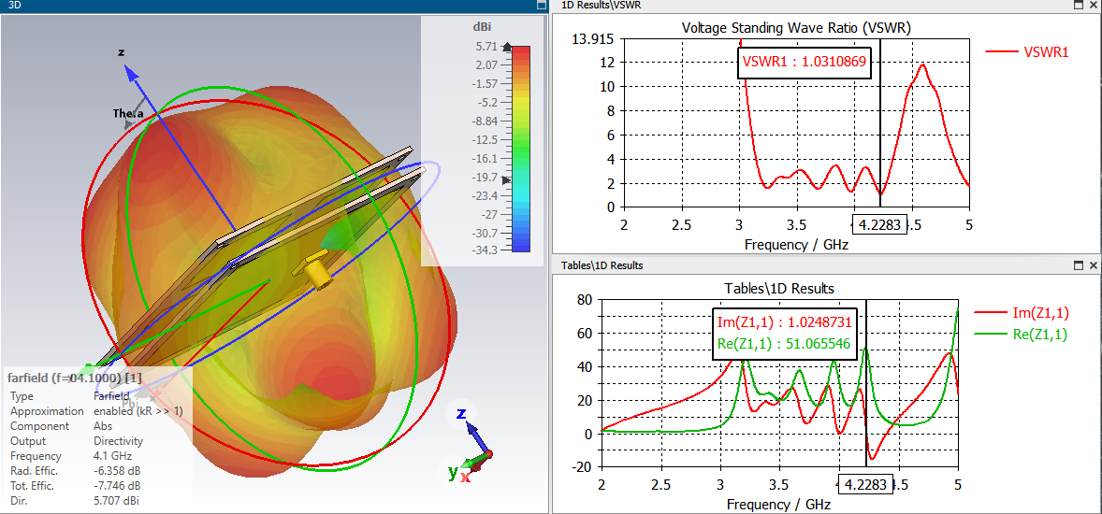This screenshot has height=514, width=1102.
Task: Close the 1D Results\VSWR window
Action: 1093,5
